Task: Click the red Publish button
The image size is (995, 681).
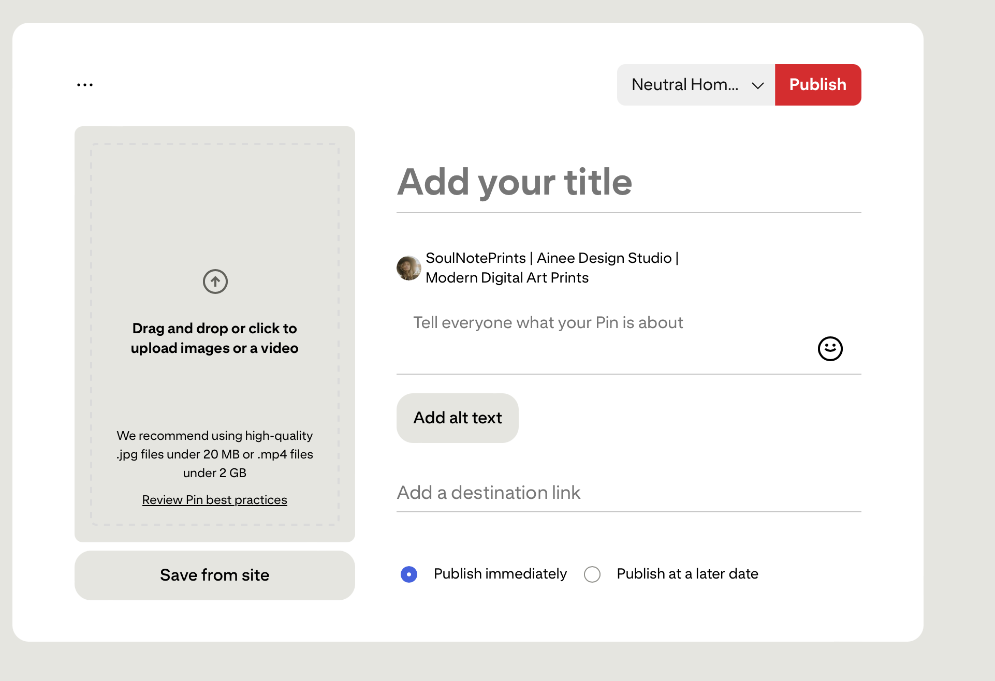Action: pyautogui.click(x=818, y=85)
